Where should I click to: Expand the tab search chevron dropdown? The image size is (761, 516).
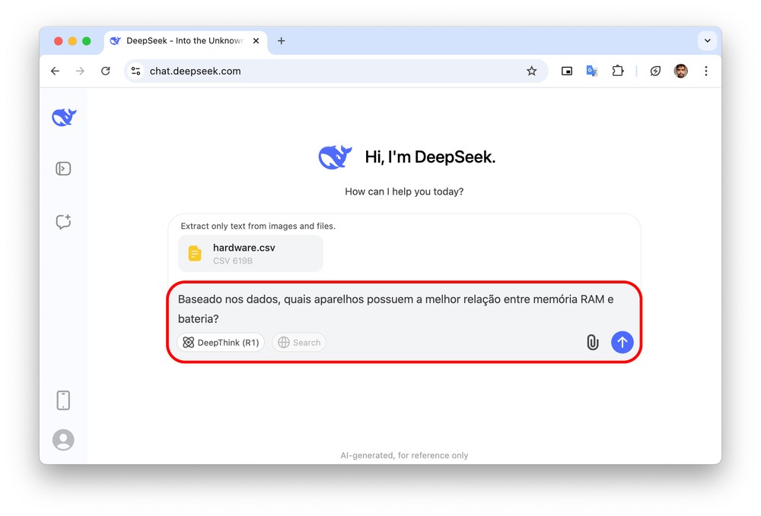(x=707, y=41)
